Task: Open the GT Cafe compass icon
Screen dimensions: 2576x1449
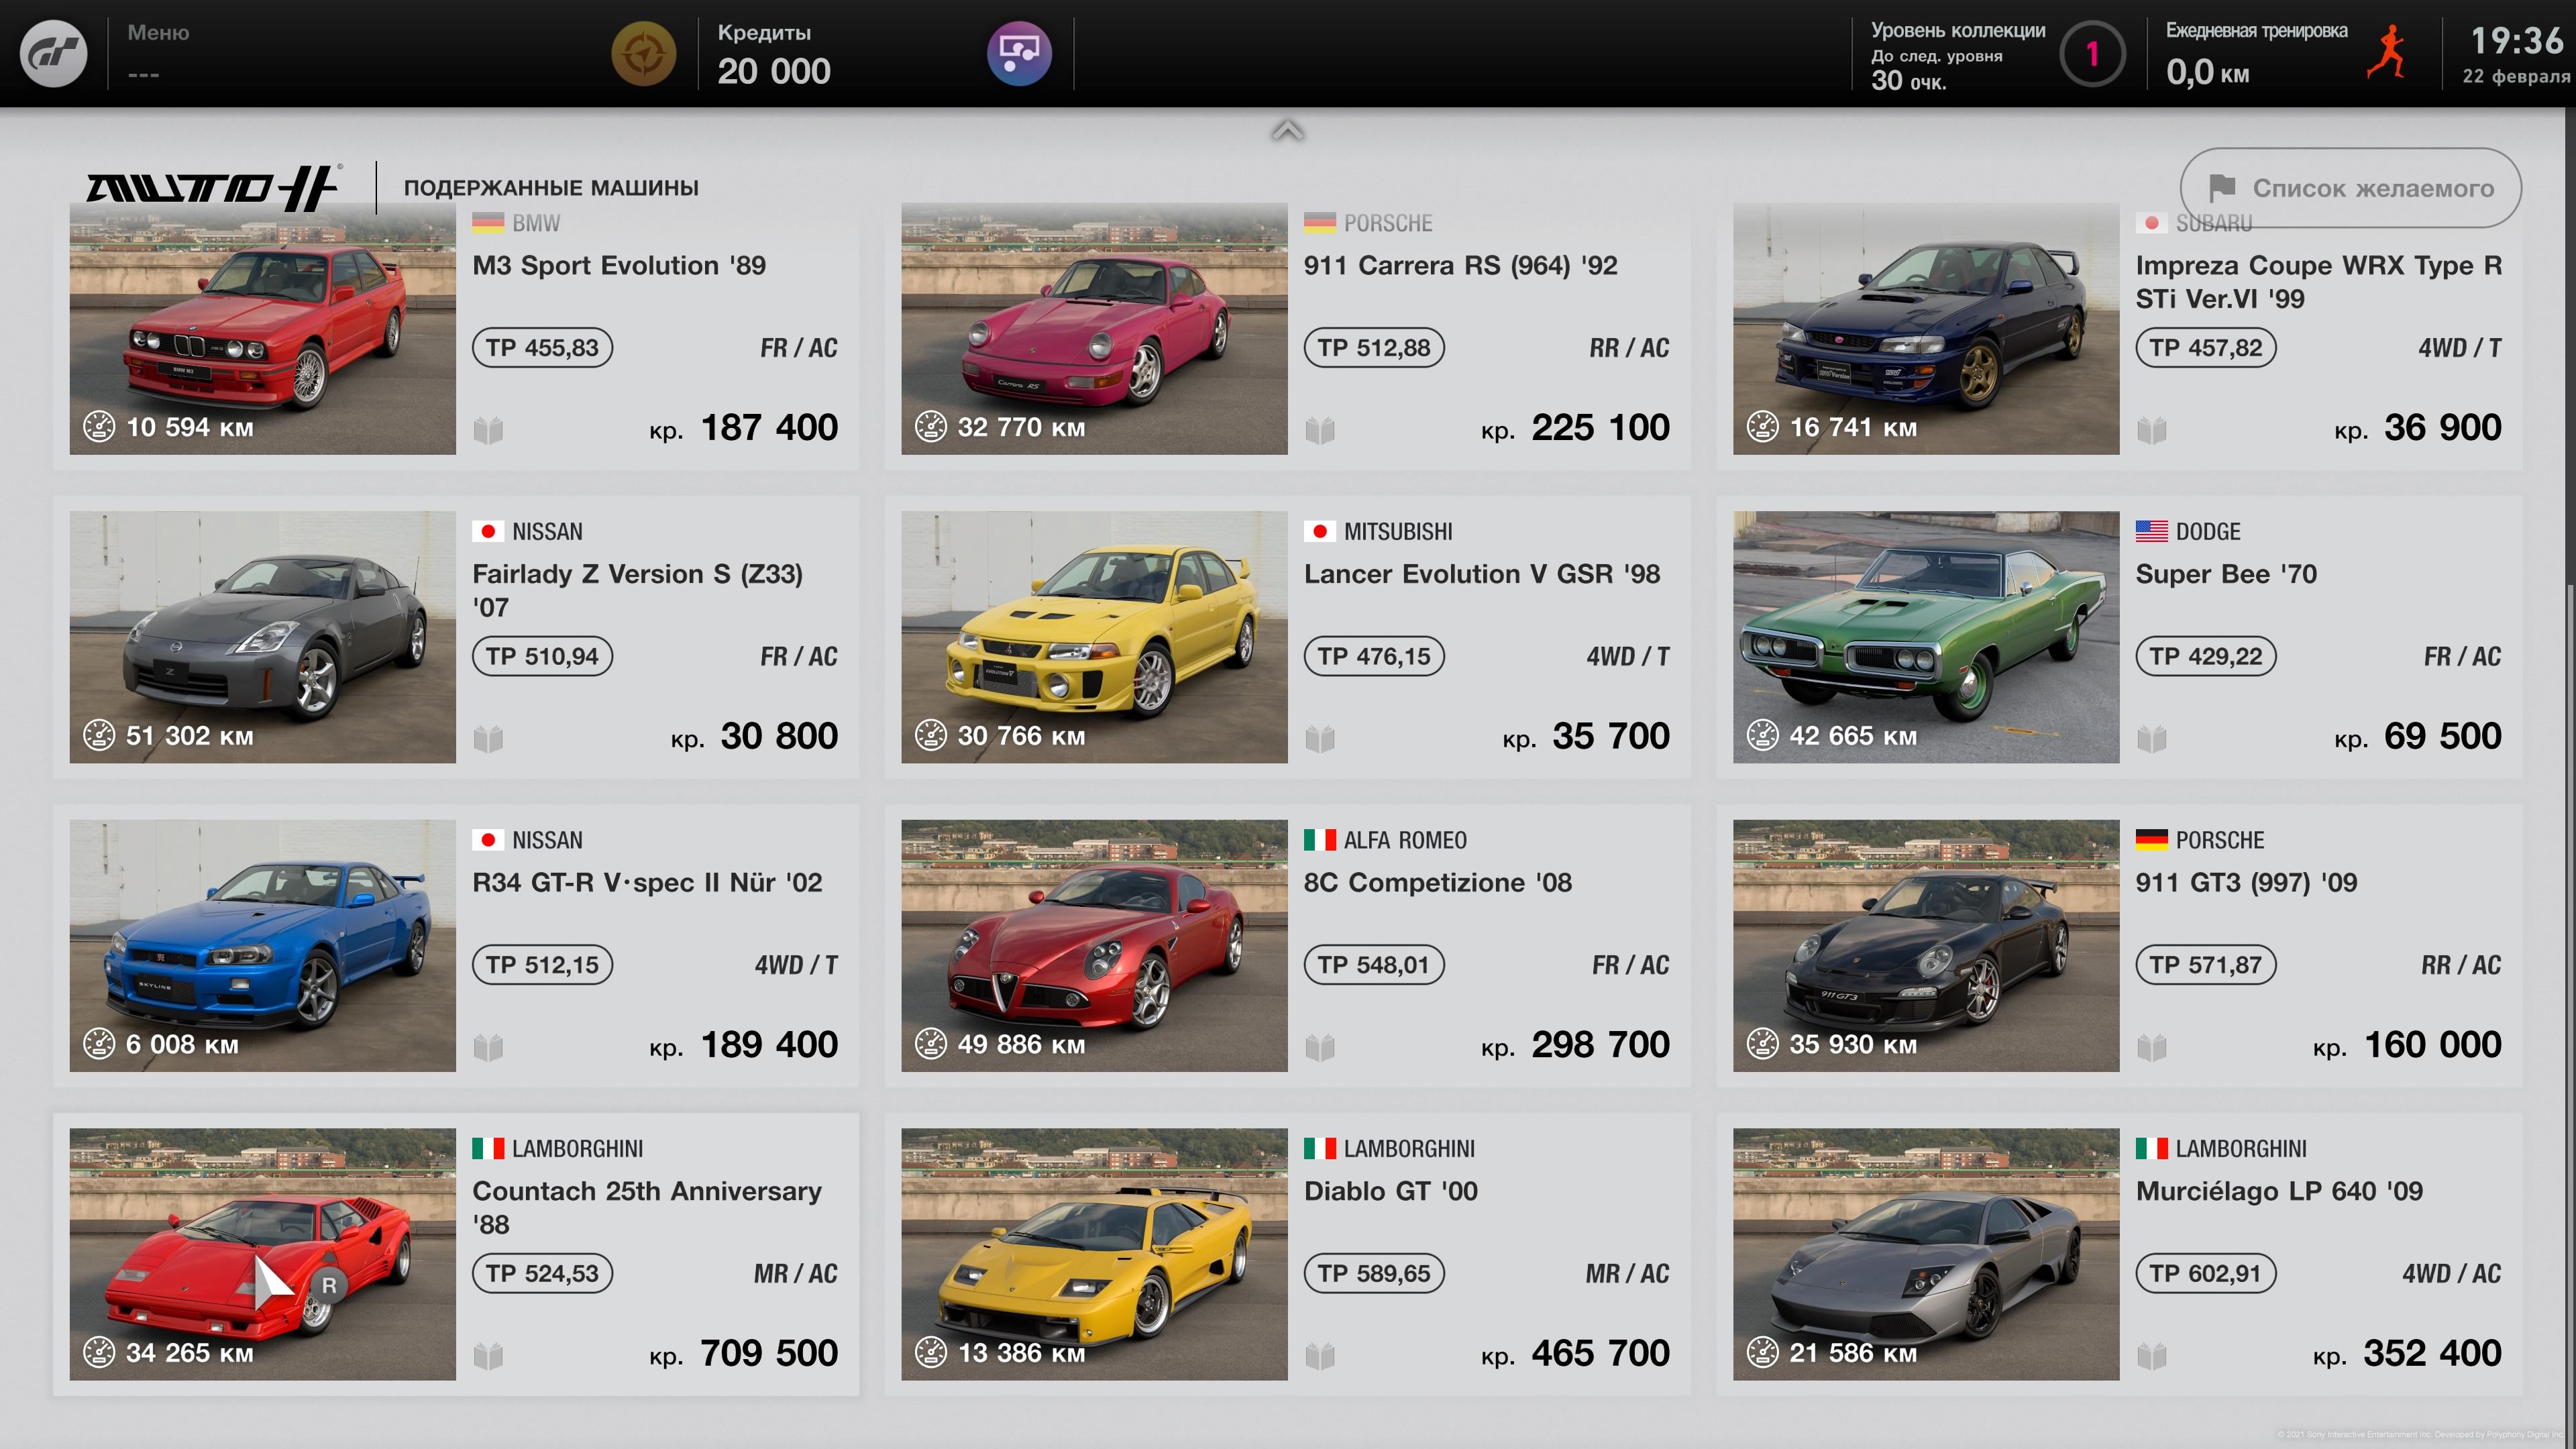Action: tap(643, 53)
